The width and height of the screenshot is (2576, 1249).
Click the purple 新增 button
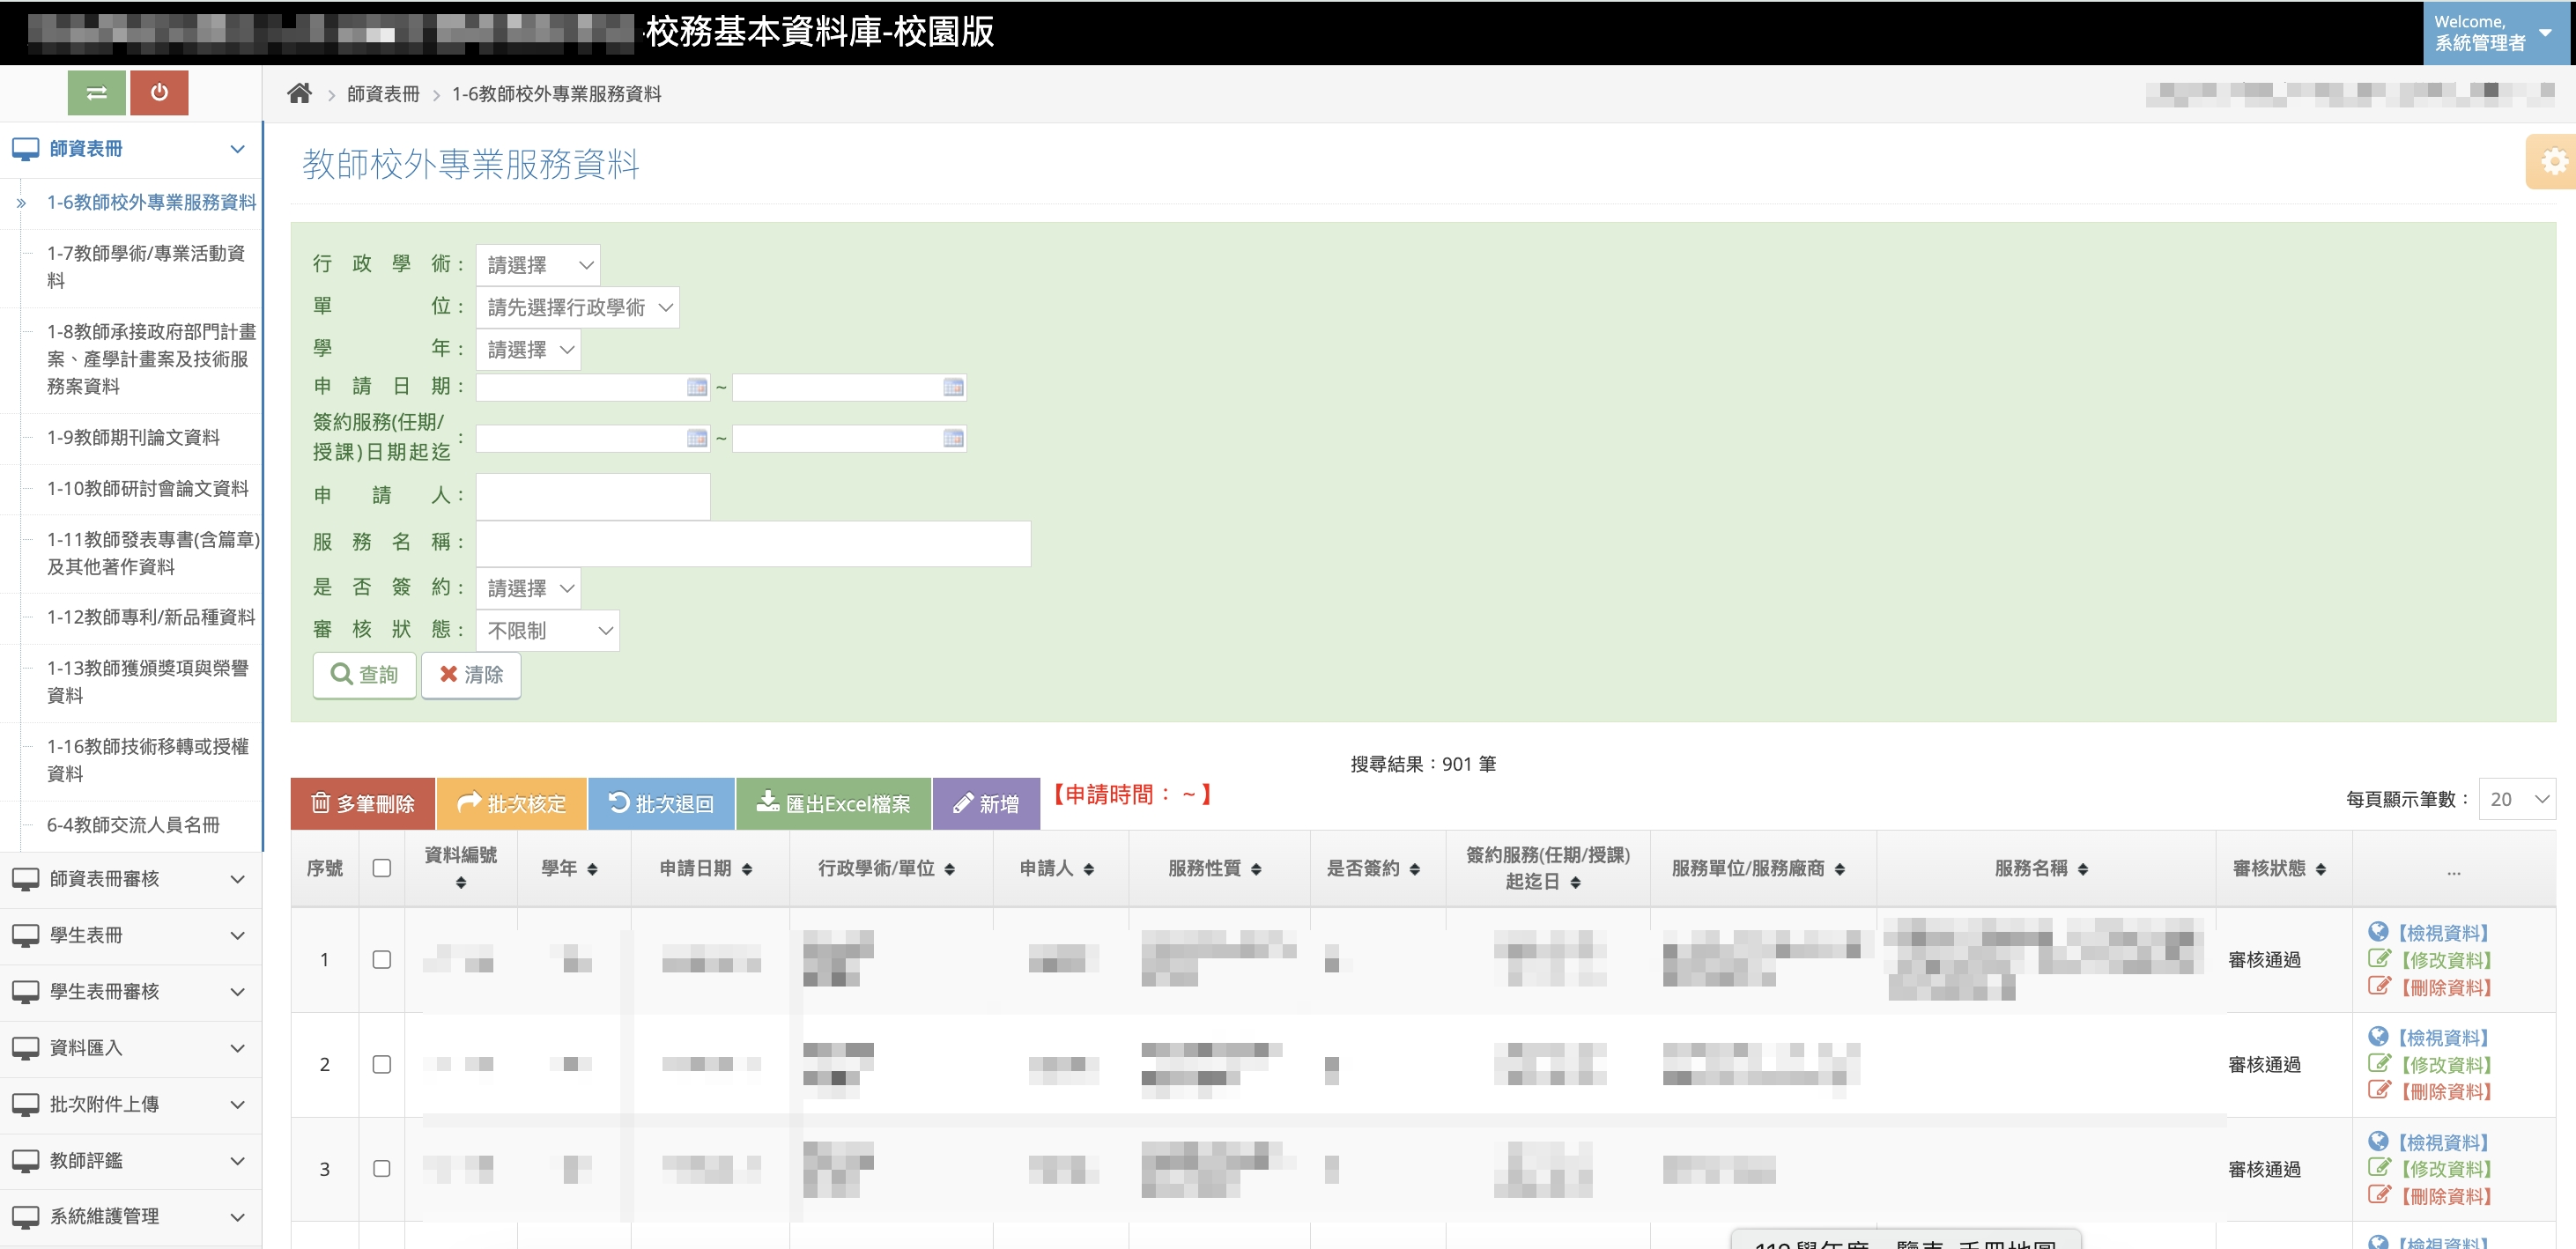tap(986, 805)
